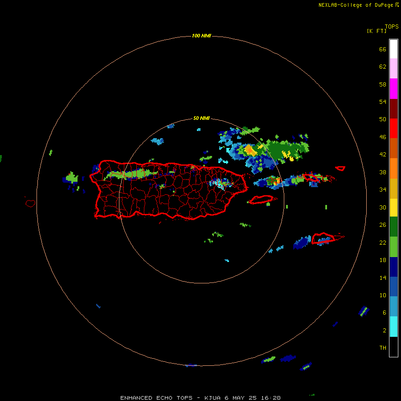The height and width of the screenshot is (401, 401).
Task: Click the K FT units label
Action: coord(376,31)
